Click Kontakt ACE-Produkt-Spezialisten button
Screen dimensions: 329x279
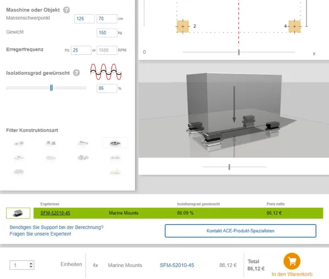tap(241, 231)
